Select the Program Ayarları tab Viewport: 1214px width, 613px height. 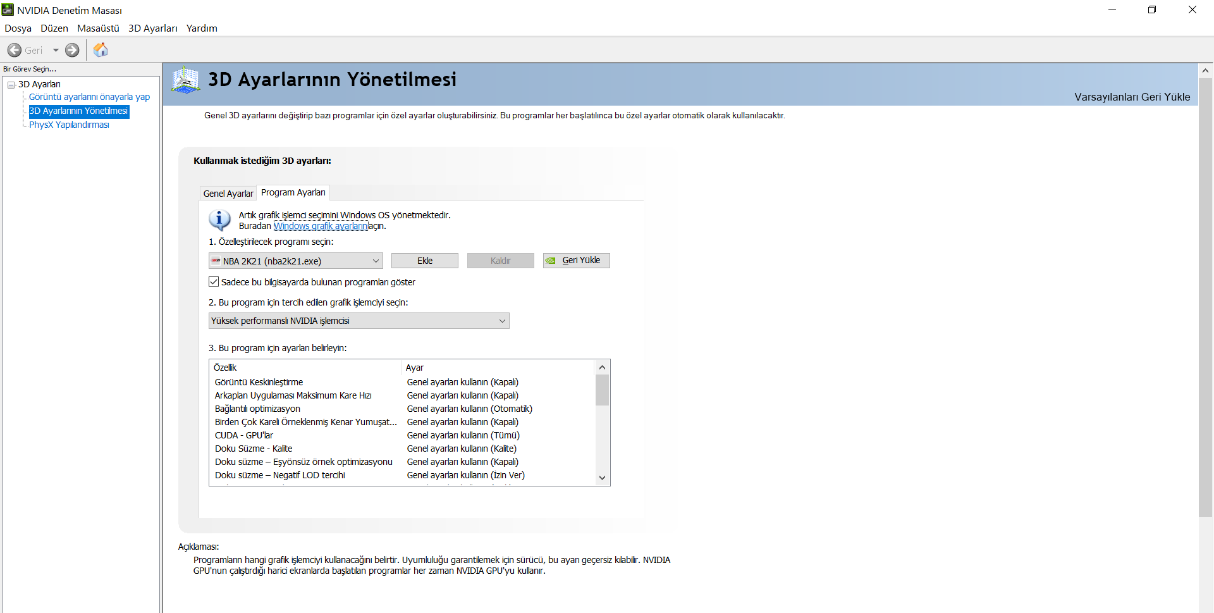pos(293,192)
